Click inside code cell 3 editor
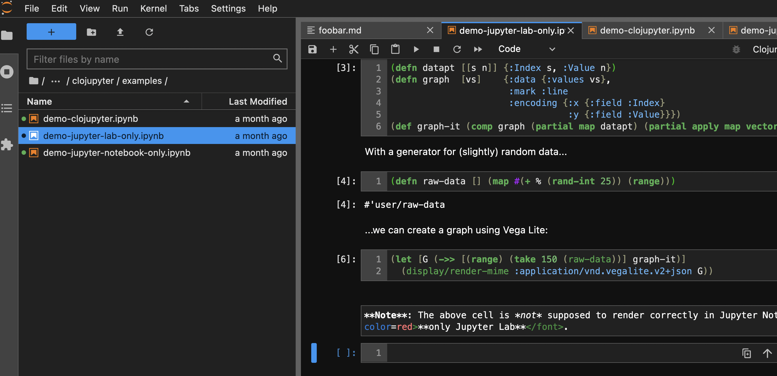This screenshot has height=376, width=777. coord(582,97)
